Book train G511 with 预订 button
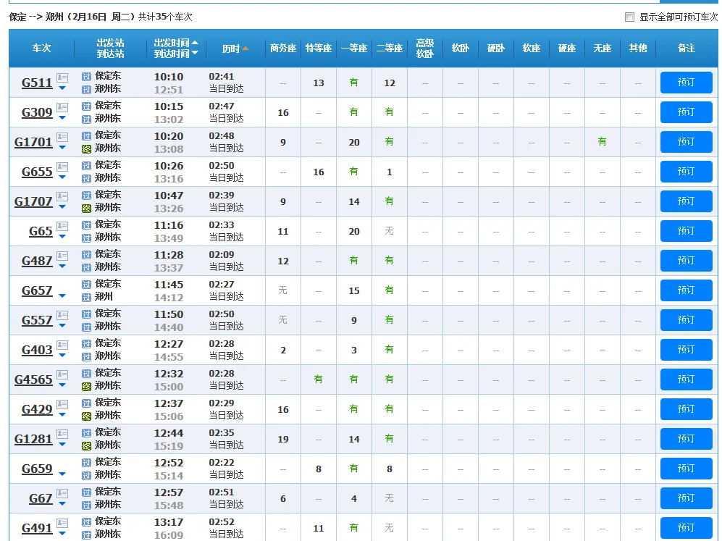Viewport: 722px width, 541px height. (x=686, y=83)
